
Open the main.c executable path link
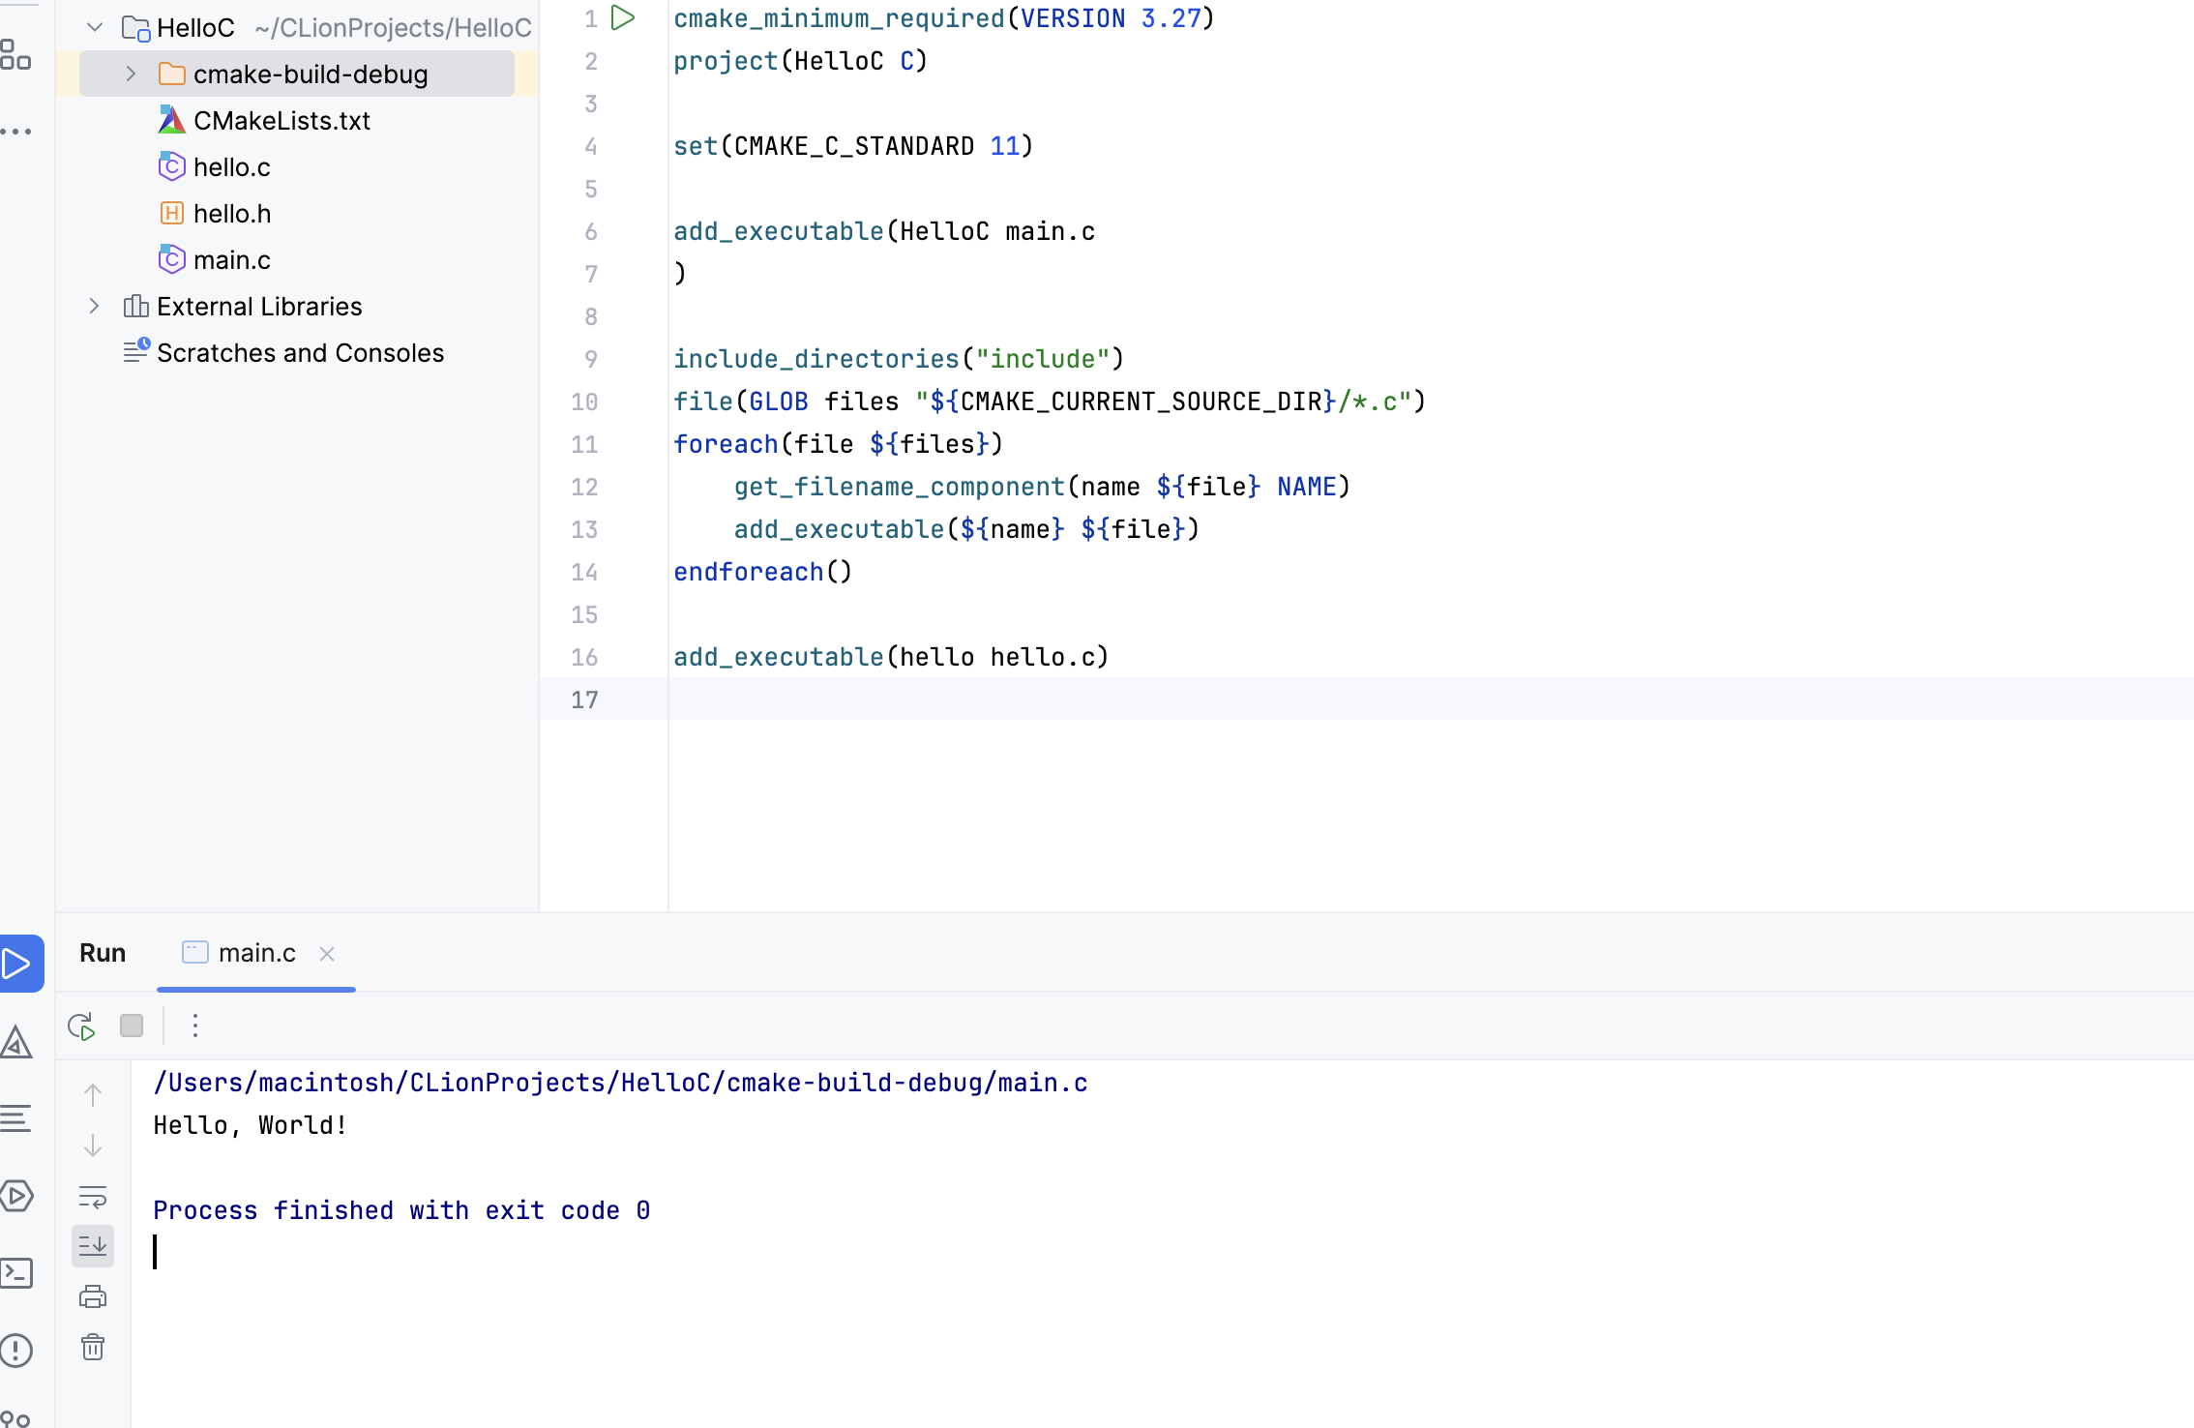pos(620,1083)
